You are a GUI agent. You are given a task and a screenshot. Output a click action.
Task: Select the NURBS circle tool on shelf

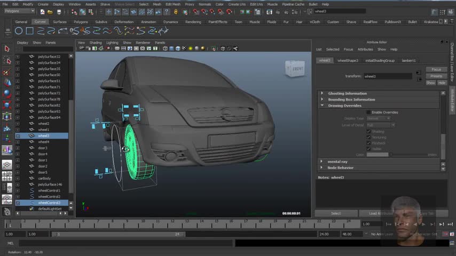[x=19, y=31]
